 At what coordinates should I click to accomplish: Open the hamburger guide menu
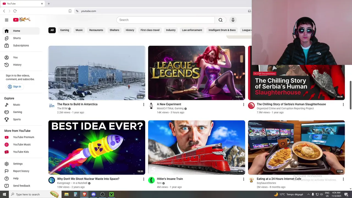pyautogui.click(x=7, y=20)
